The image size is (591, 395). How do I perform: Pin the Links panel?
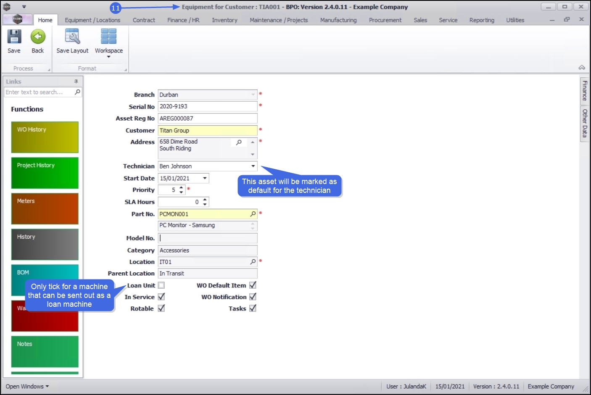tap(76, 82)
